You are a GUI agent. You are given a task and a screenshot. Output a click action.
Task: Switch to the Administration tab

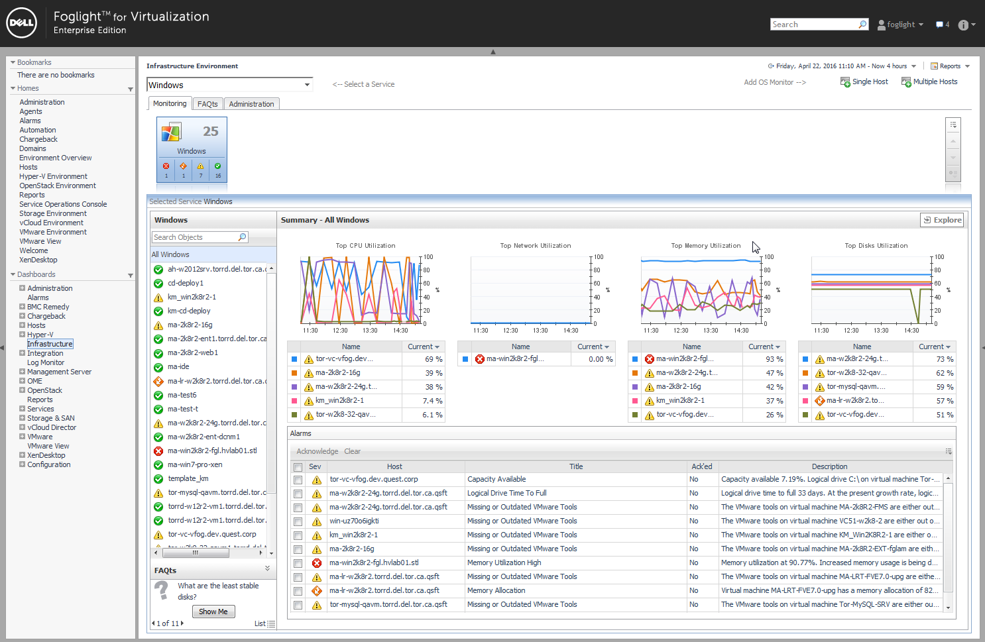tap(251, 104)
